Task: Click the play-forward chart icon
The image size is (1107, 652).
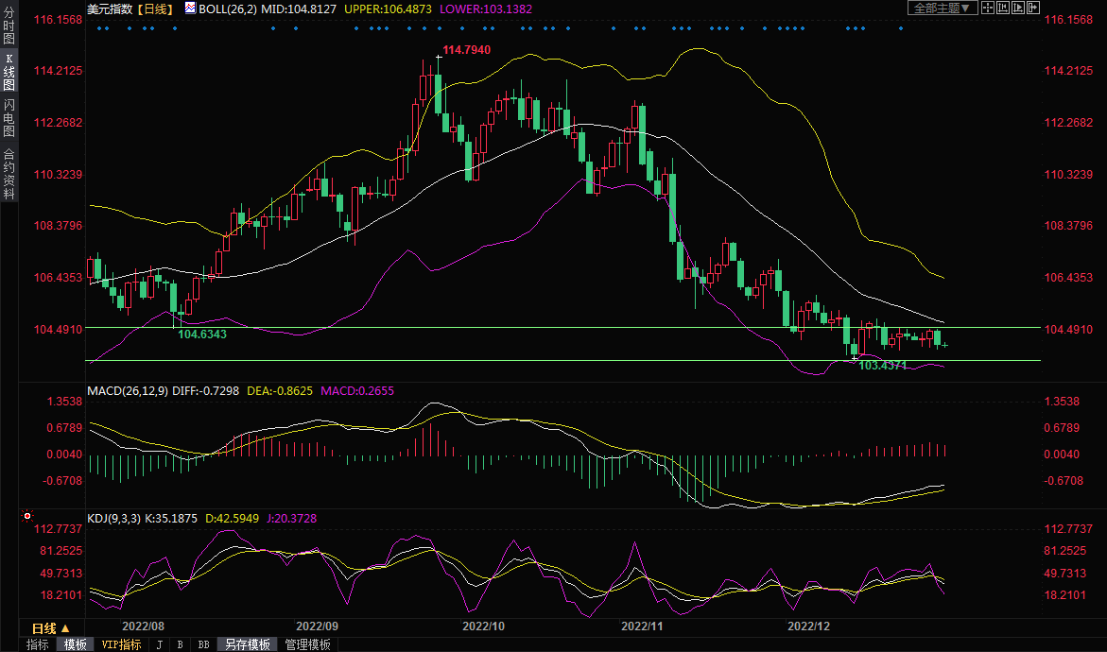Action: pos(1017,8)
